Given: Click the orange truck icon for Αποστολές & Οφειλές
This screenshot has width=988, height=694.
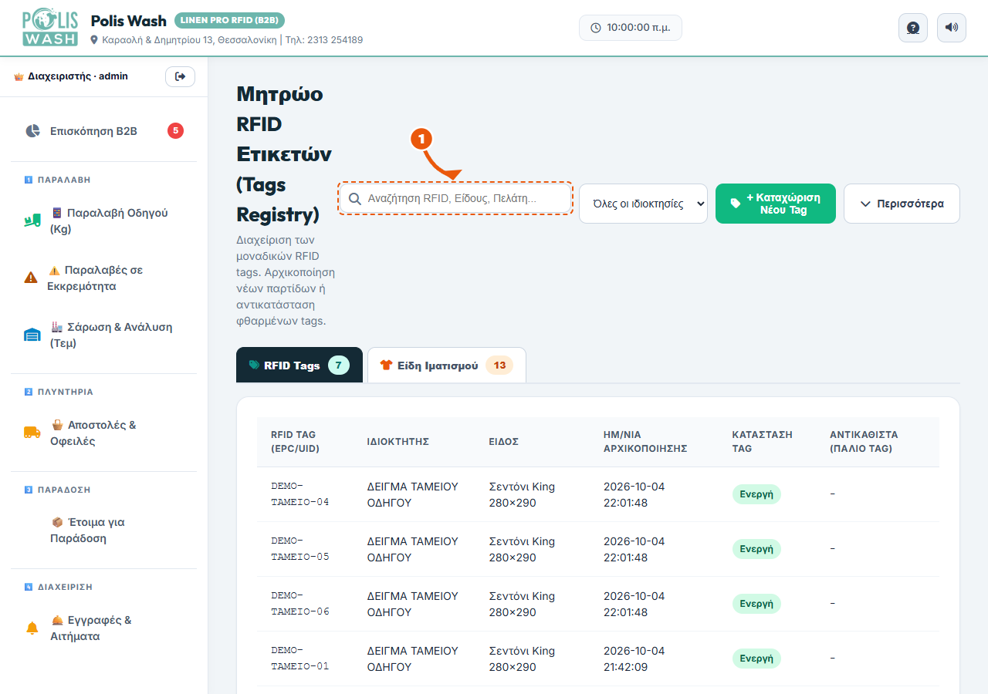Looking at the screenshot, I should [32, 433].
